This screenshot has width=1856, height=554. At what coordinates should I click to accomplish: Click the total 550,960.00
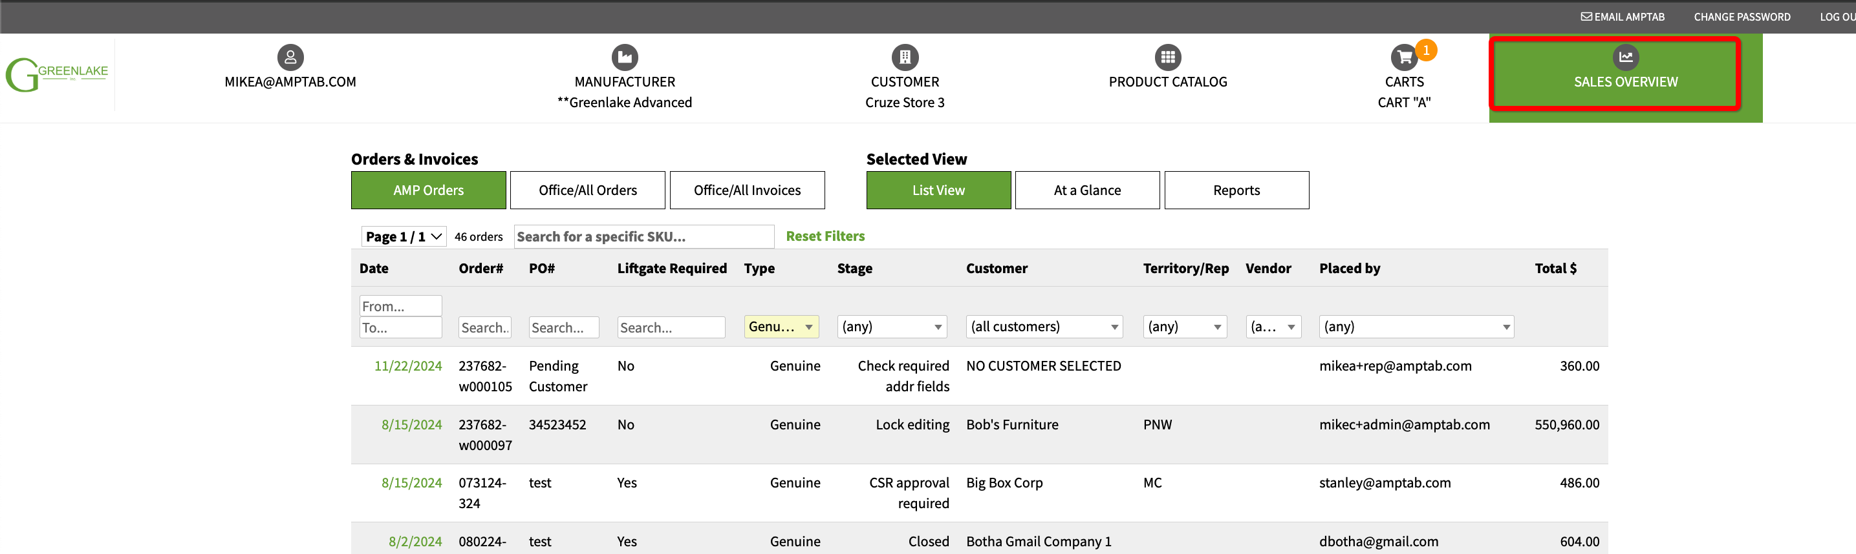click(1567, 424)
